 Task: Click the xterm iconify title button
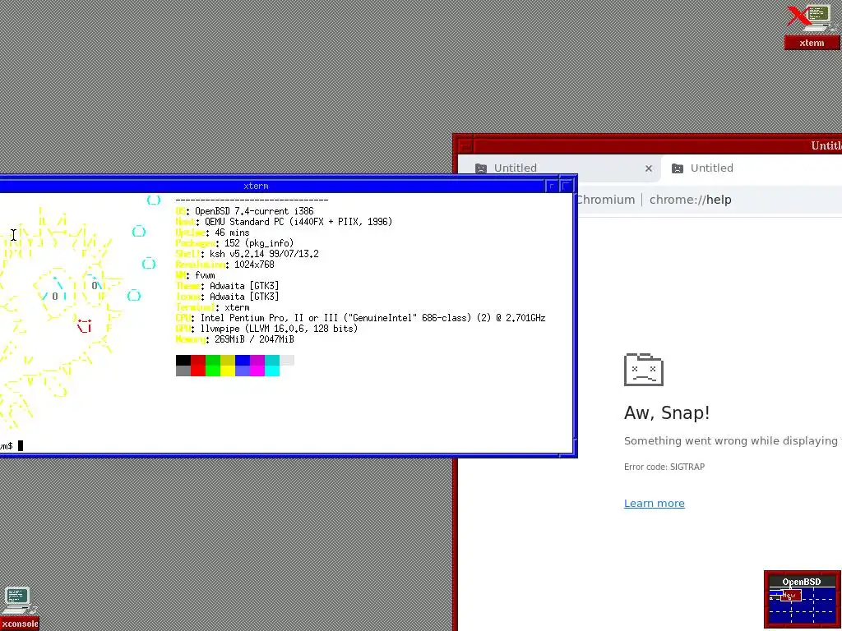click(552, 186)
